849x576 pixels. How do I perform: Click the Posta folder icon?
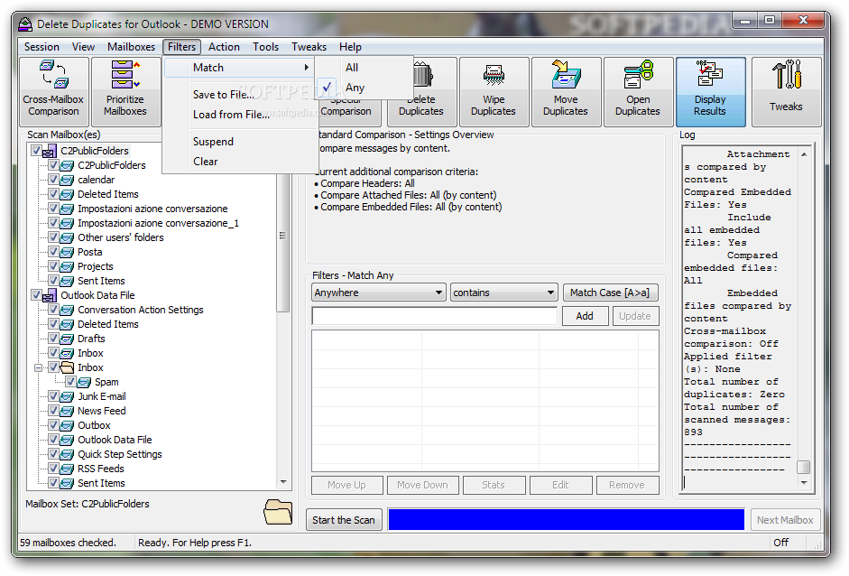(67, 252)
